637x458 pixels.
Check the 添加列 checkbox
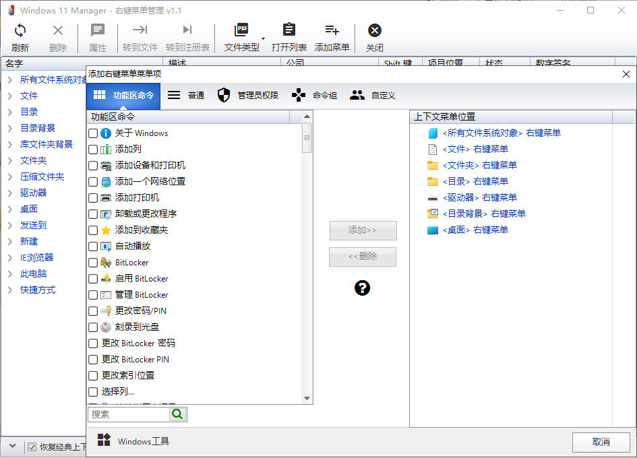pyautogui.click(x=93, y=150)
